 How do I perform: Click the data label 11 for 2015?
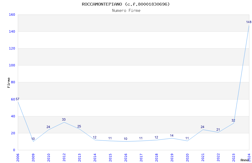point(110,138)
